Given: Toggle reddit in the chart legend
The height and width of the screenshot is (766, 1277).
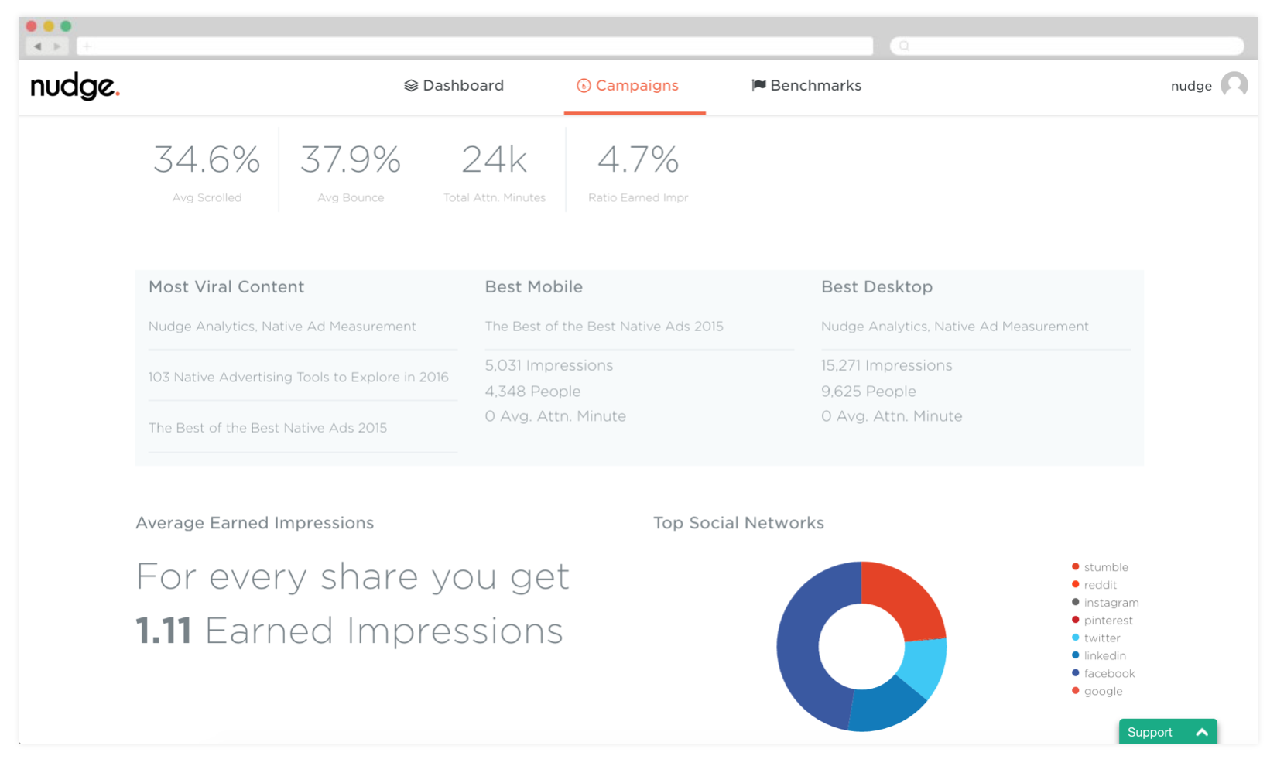Looking at the screenshot, I should coord(1100,585).
